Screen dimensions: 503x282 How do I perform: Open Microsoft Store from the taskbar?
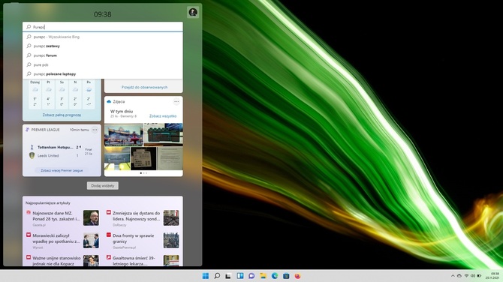(286, 276)
